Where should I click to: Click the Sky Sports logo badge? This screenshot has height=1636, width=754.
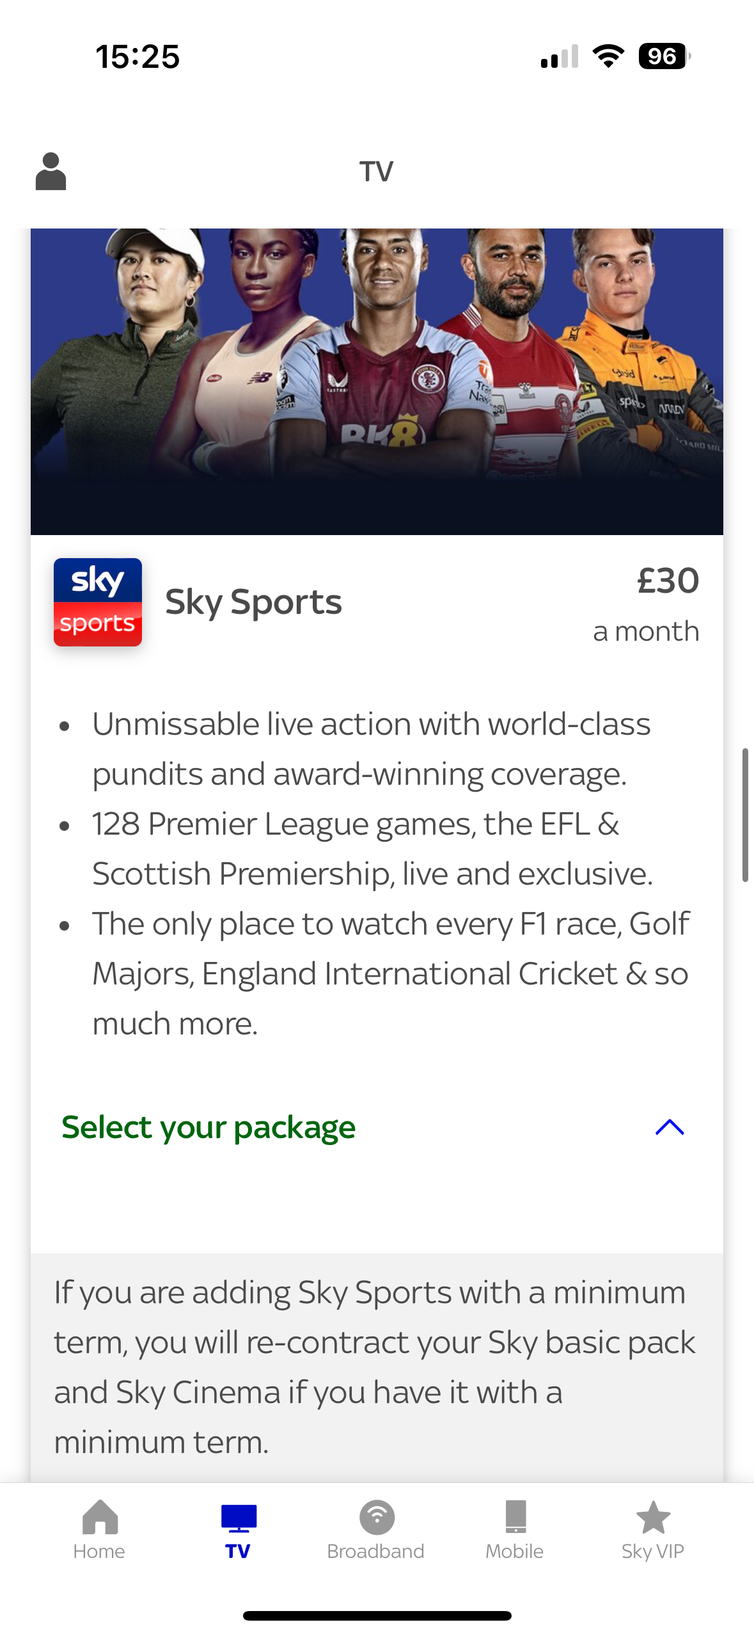click(98, 602)
